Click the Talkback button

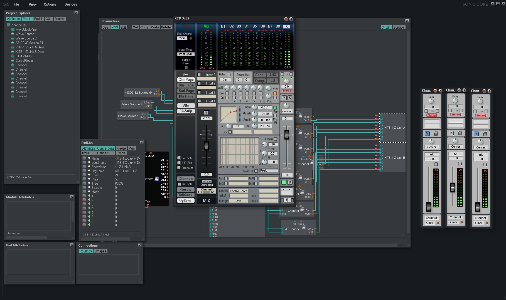(x=185, y=195)
